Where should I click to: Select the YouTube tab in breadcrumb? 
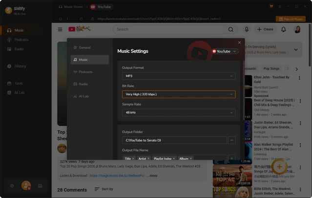point(101,7)
